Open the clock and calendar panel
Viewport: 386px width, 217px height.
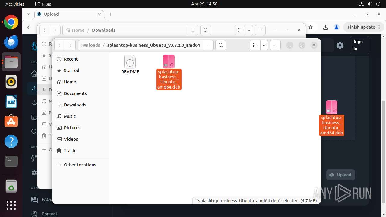coord(204,4)
